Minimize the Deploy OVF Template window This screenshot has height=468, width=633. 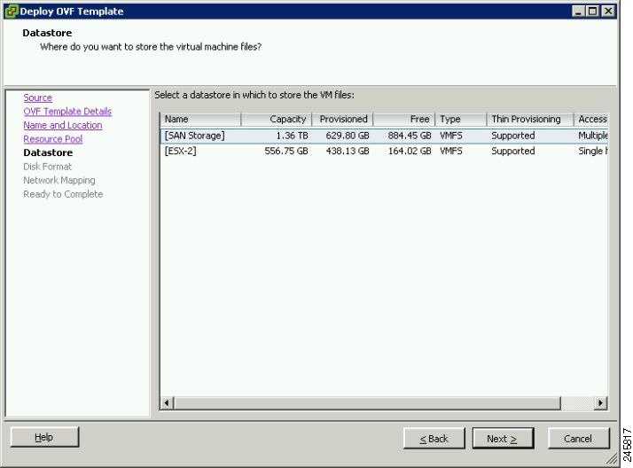click(579, 11)
